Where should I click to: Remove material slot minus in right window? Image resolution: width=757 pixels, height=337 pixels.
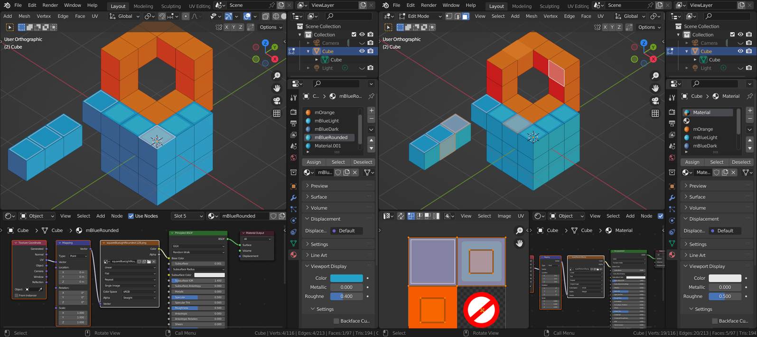(x=750, y=118)
